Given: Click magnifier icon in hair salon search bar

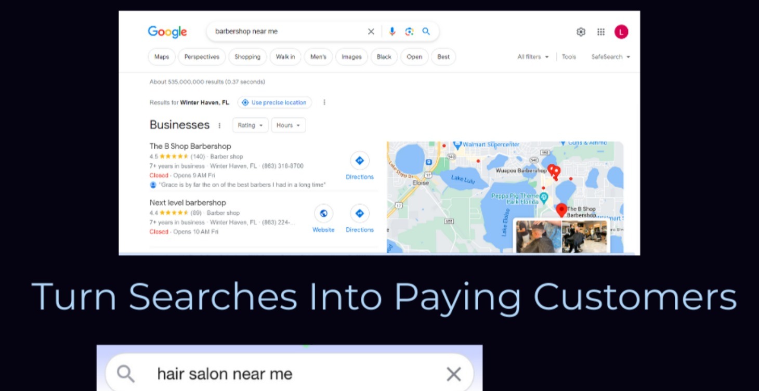Looking at the screenshot, I should pos(126,373).
